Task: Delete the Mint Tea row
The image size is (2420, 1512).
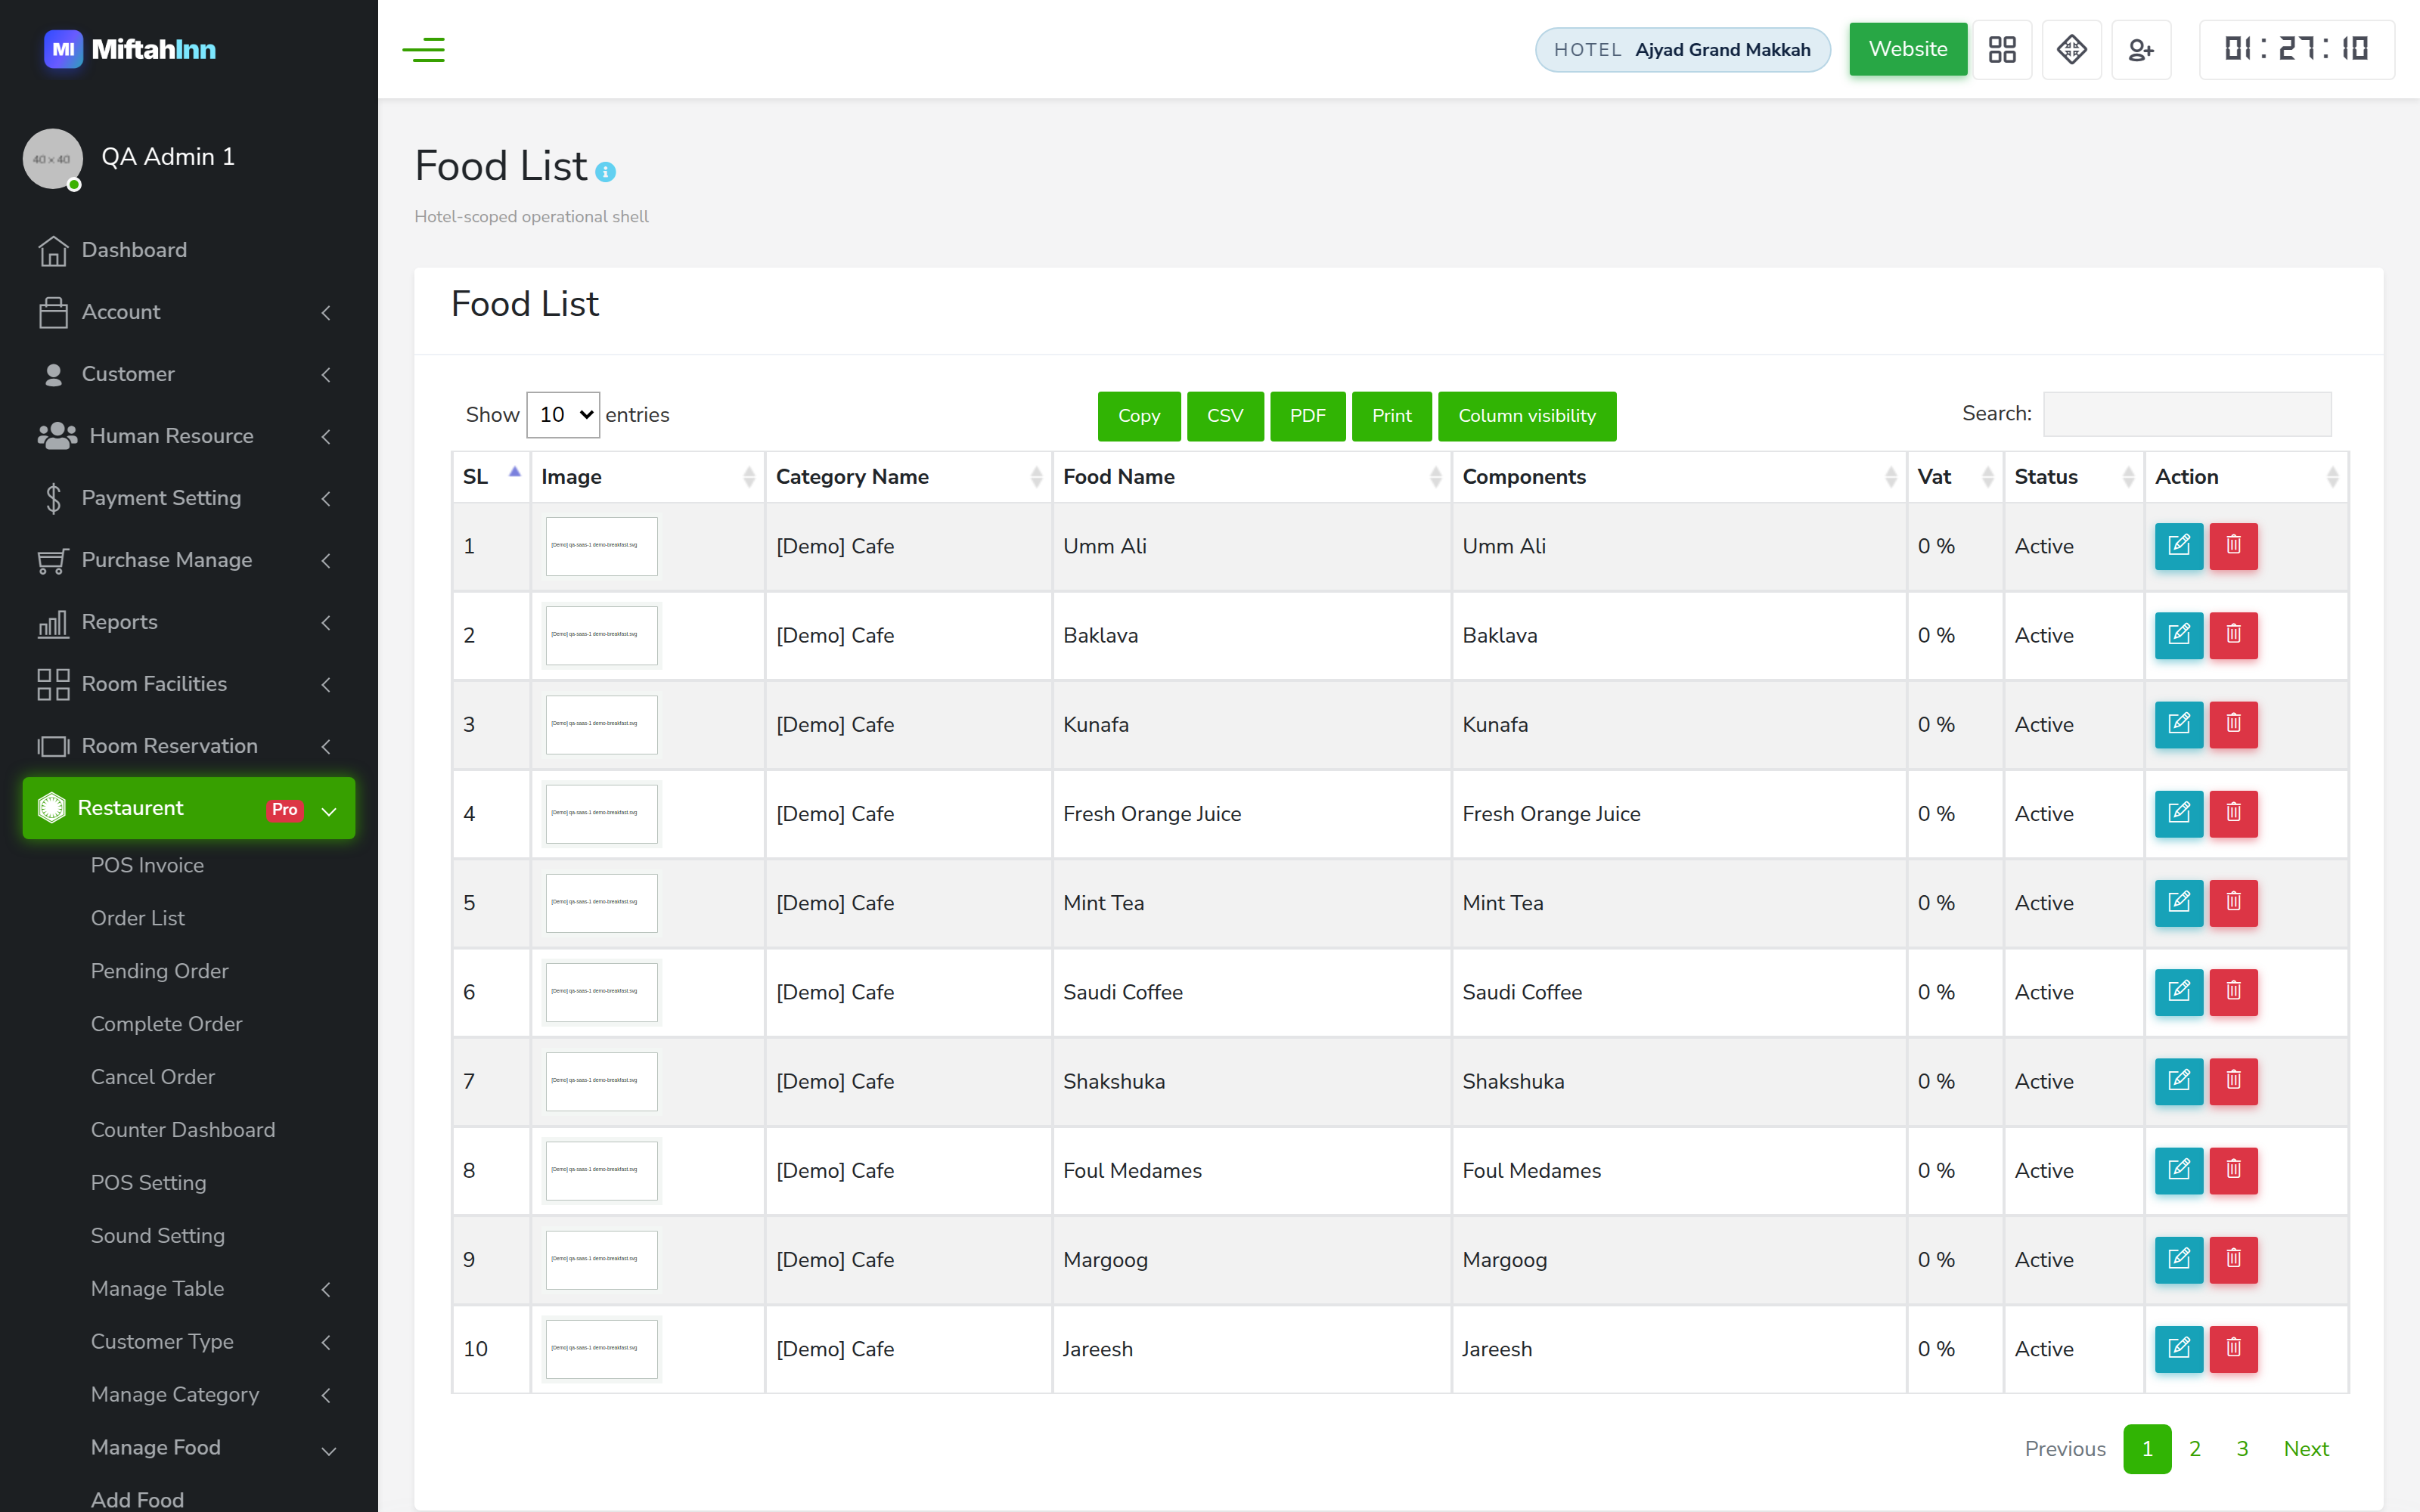Action: [2233, 902]
